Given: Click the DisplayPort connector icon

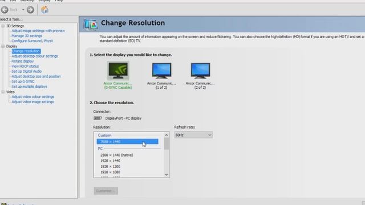Looking at the screenshot, I should pyautogui.click(x=98, y=118).
